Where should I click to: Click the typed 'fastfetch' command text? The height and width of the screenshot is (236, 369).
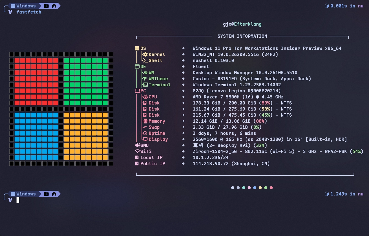[x=29, y=12]
